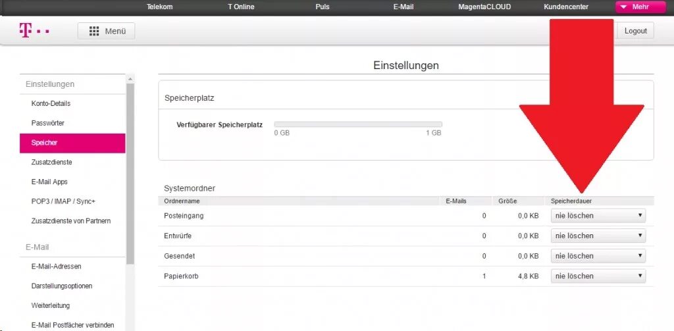This screenshot has height=331, width=674.
Task: Click the Posteingang folder name
Action: tap(184, 216)
